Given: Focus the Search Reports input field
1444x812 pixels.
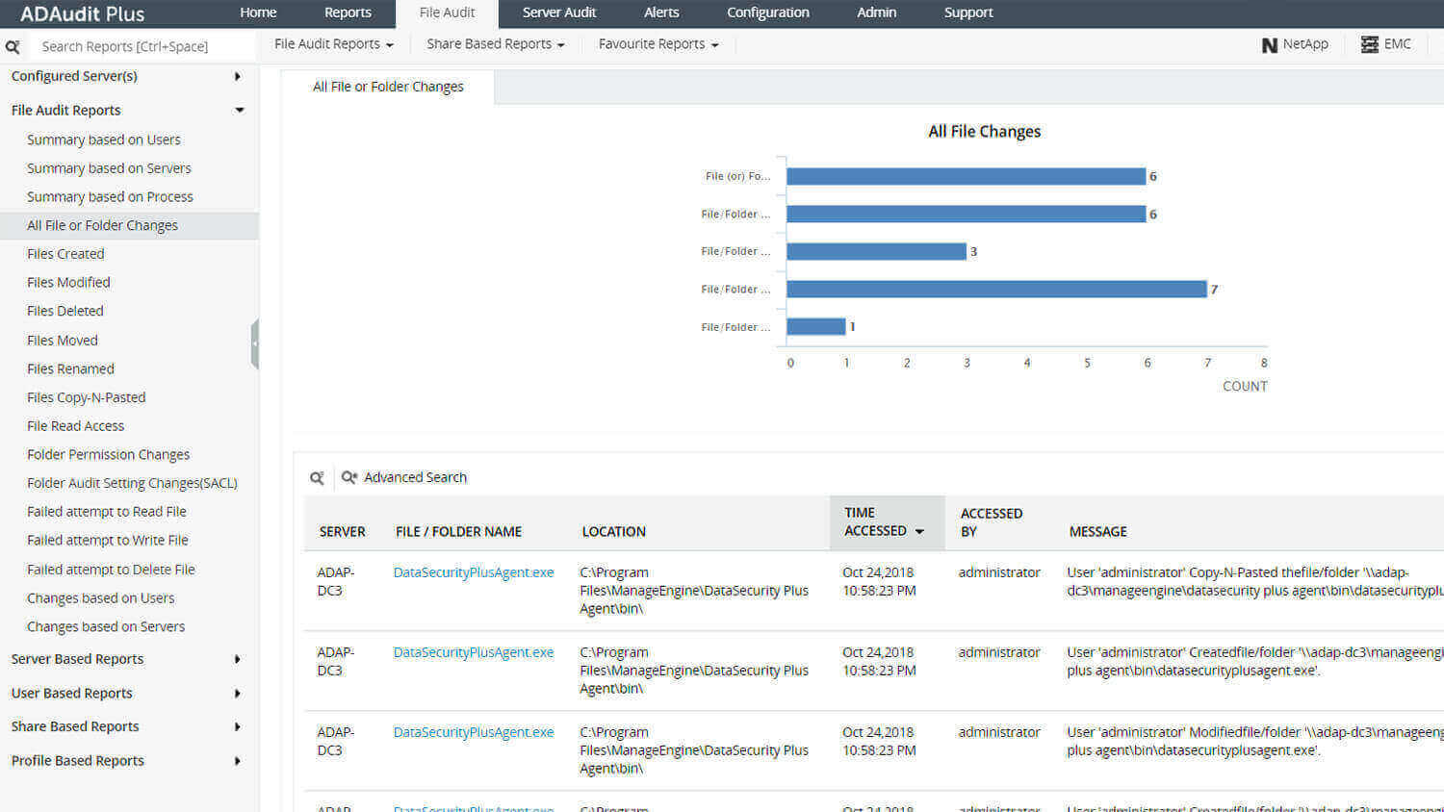Looking at the screenshot, I should coord(142,46).
